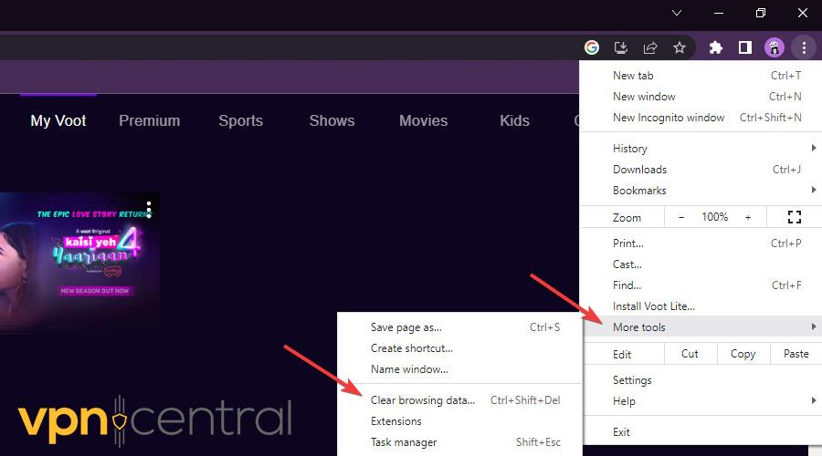This screenshot has width=822, height=456.
Task: Open Downloads from the menu
Action: point(701,169)
